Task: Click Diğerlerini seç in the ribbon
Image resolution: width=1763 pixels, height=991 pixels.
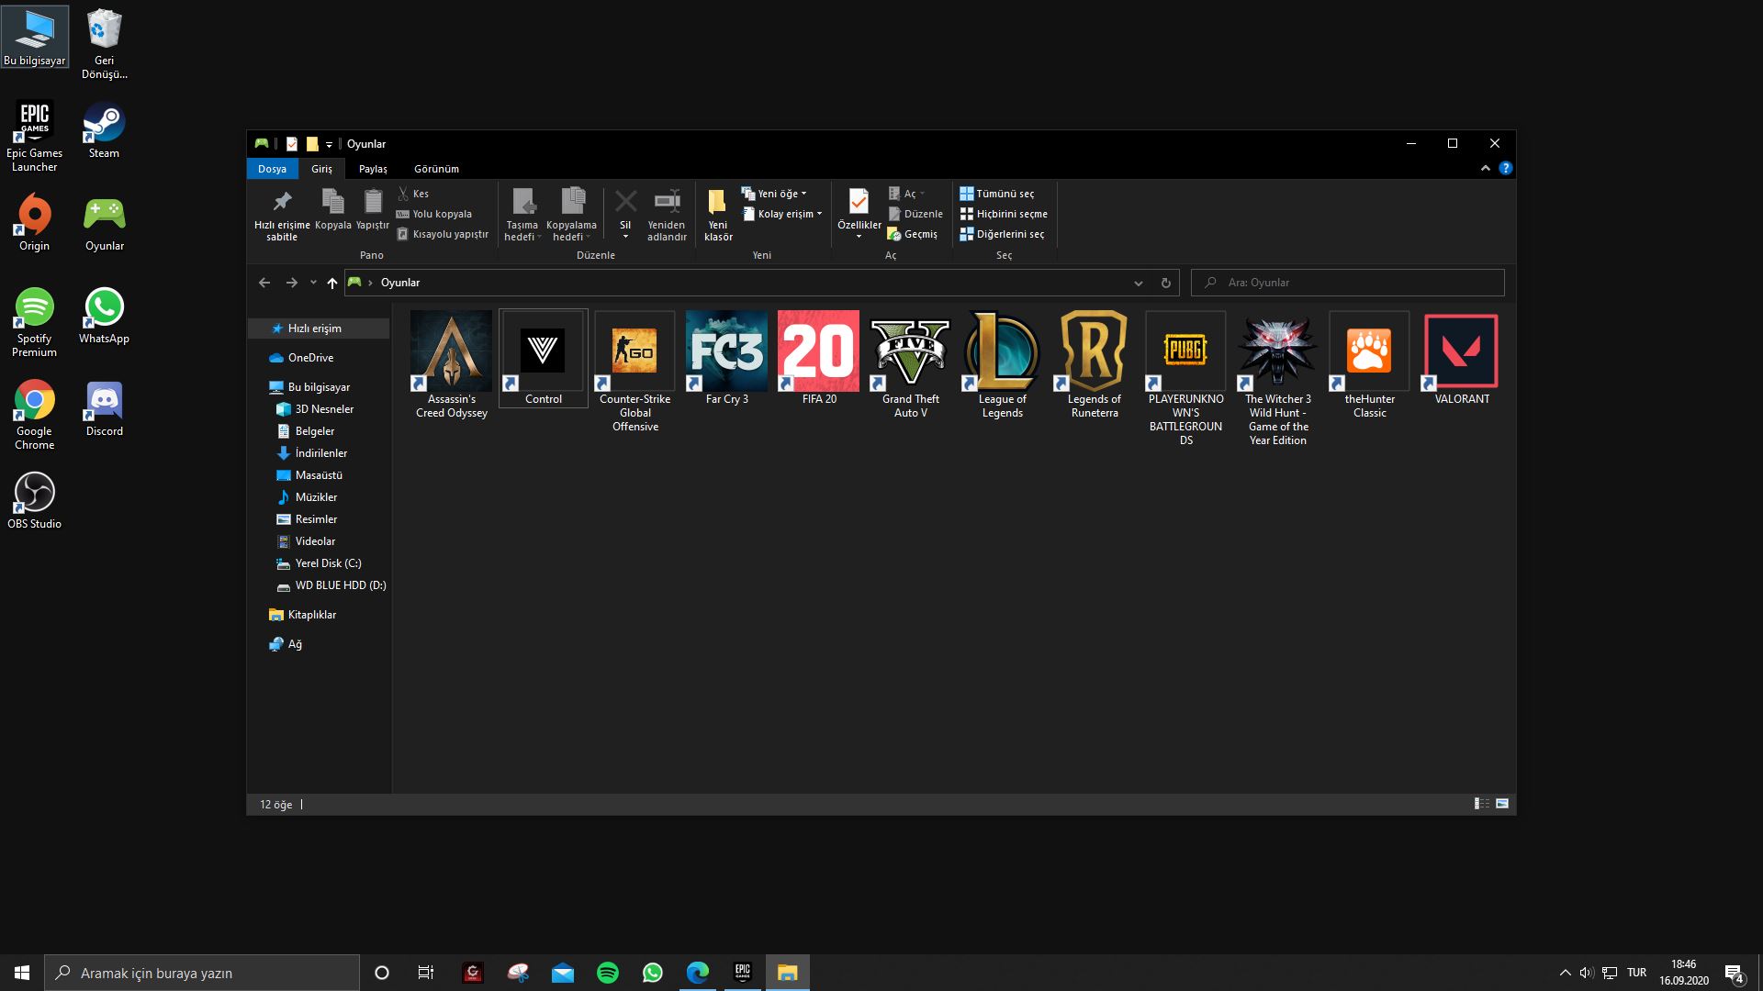Action: click(1002, 234)
